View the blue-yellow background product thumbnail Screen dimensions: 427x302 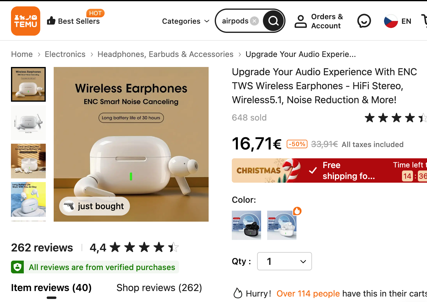point(28,199)
